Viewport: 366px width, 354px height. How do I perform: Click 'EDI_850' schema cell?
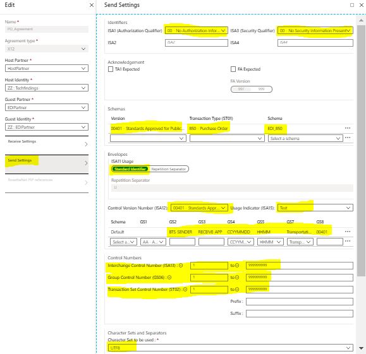(x=275, y=128)
